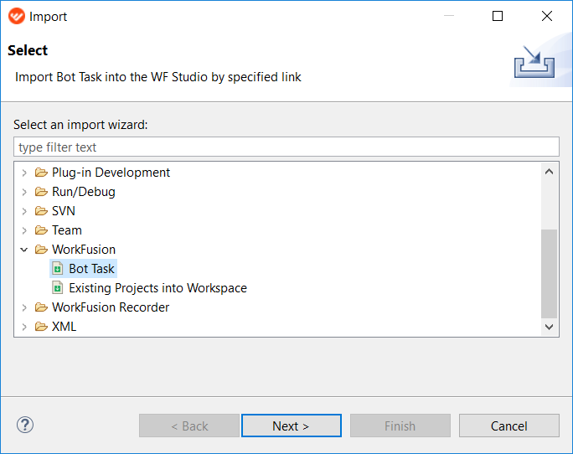
Task: Expand the Run/Debug category
Action: 24,192
